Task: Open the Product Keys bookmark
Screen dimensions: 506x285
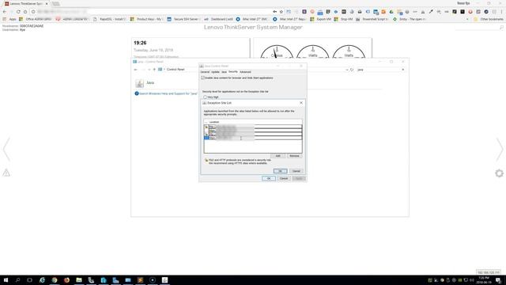Action: (x=147, y=19)
